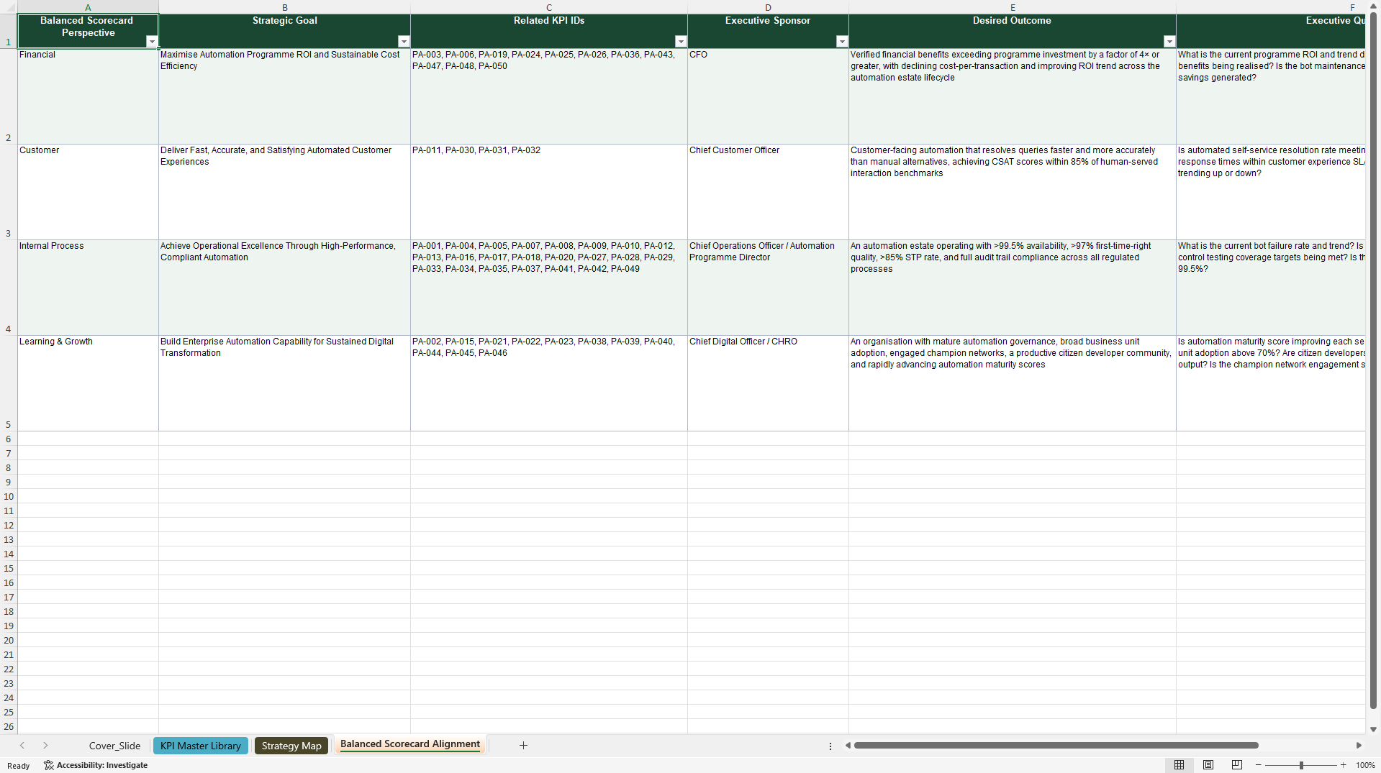Select the Balanced Scorecard Alignment tab

point(410,745)
